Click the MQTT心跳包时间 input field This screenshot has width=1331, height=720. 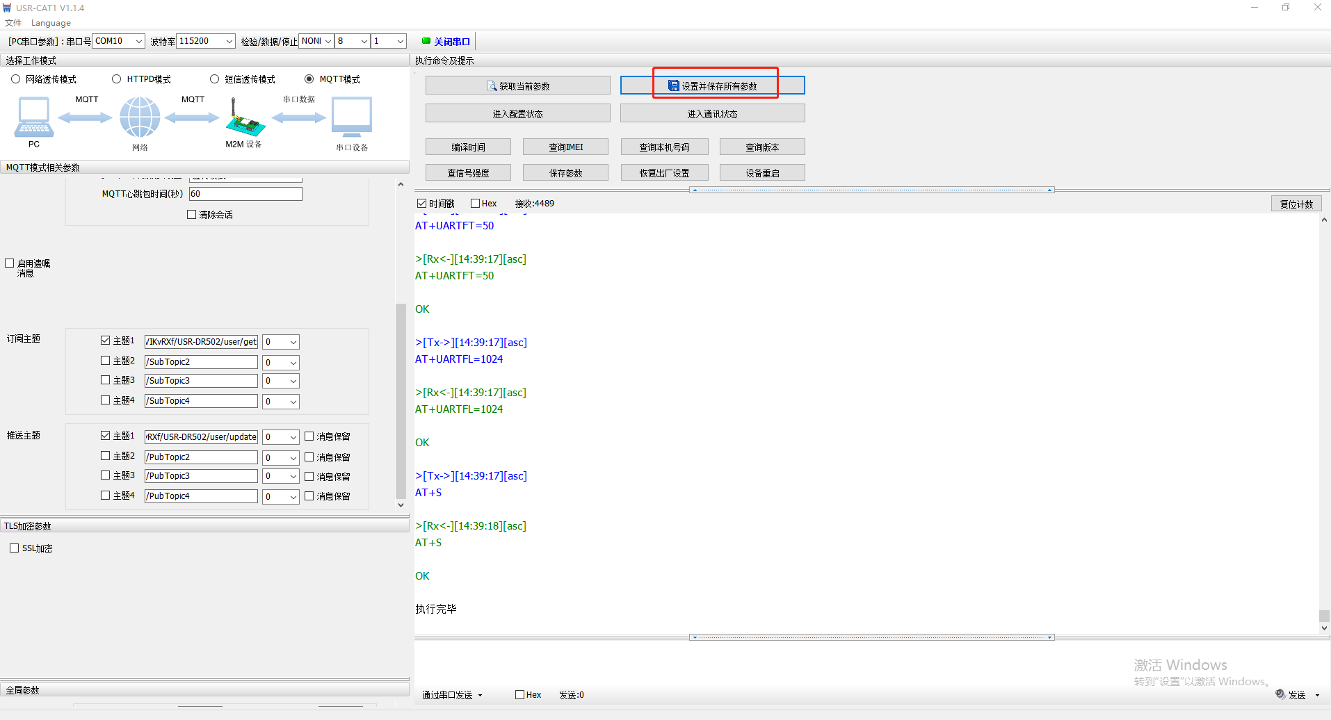(x=245, y=194)
